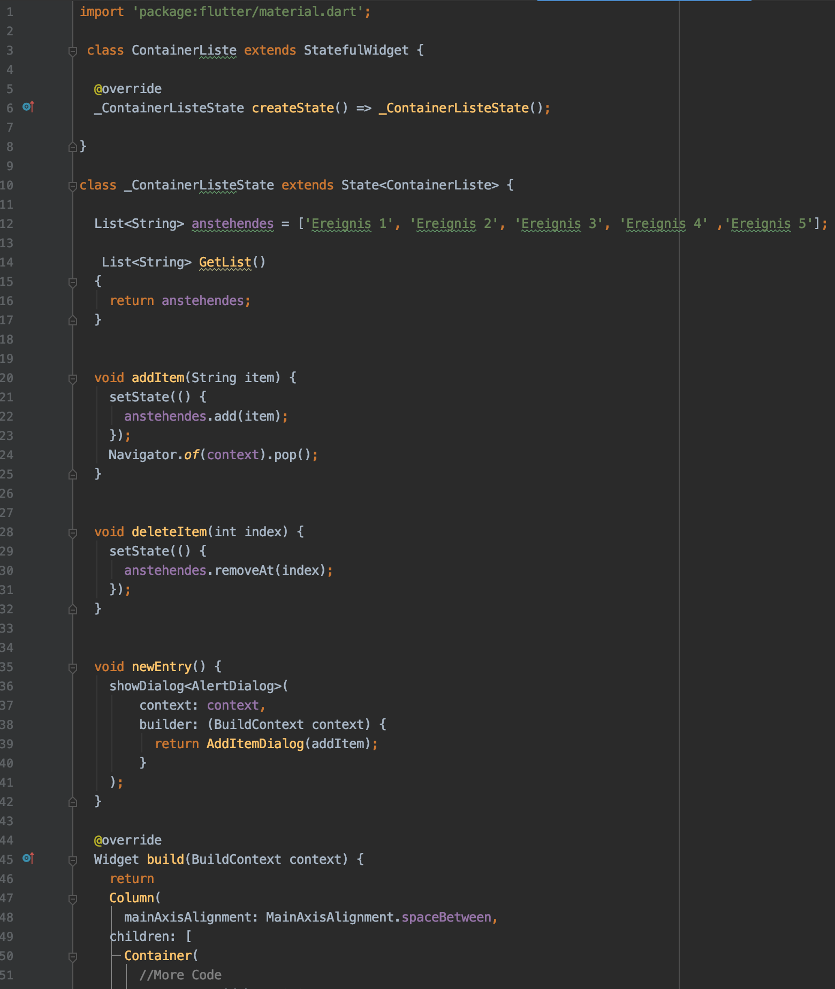Image resolution: width=835 pixels, height=989 pixels.
Task: Place cursor on StatefulWidget class name
Action: 356,50
